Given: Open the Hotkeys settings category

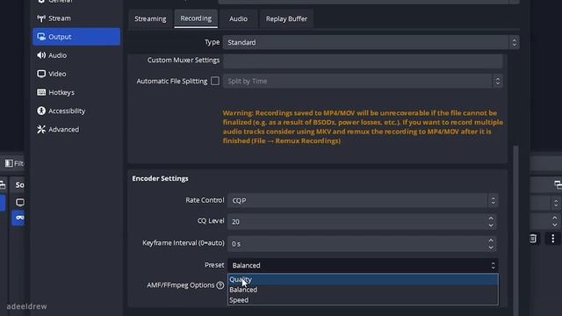Looking at the screenshot, I should pos(76,92).
